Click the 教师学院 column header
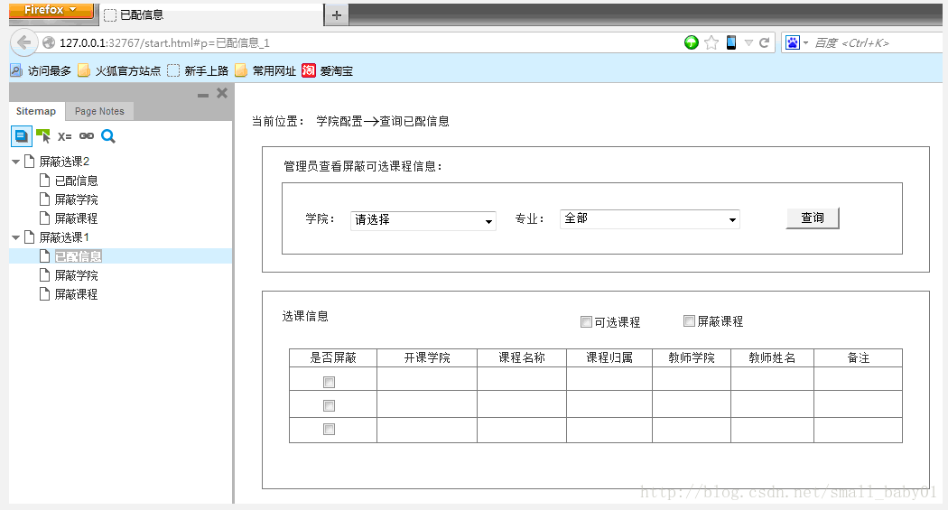 [692, 357]
